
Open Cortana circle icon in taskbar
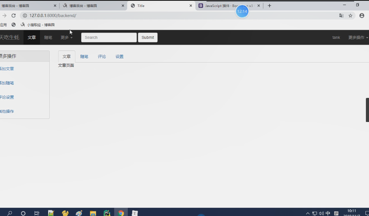23,213
